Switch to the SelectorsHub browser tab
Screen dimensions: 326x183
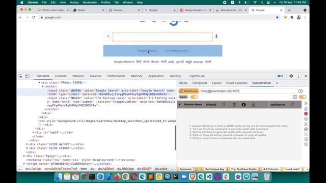[x=231, y=10]
